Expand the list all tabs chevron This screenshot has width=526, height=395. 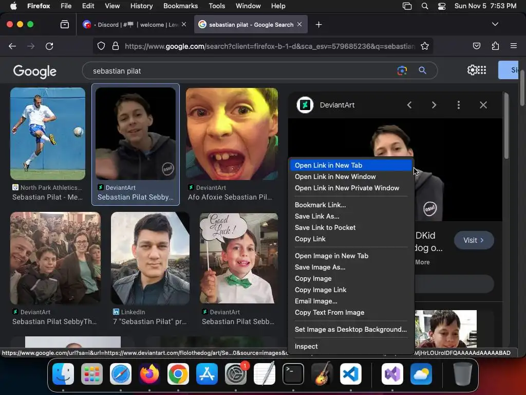pos(495,24)
